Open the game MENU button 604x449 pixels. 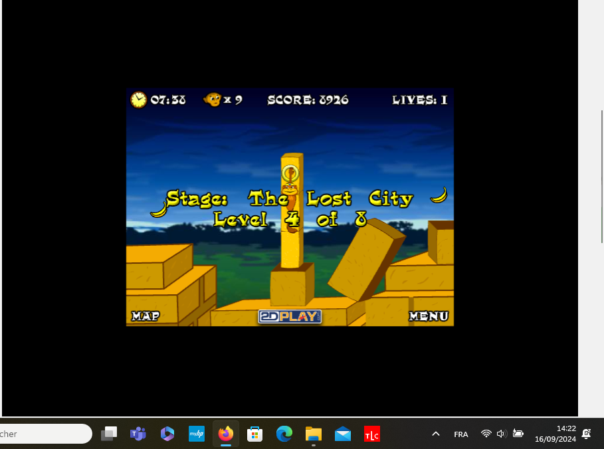(x=429, y=315)
